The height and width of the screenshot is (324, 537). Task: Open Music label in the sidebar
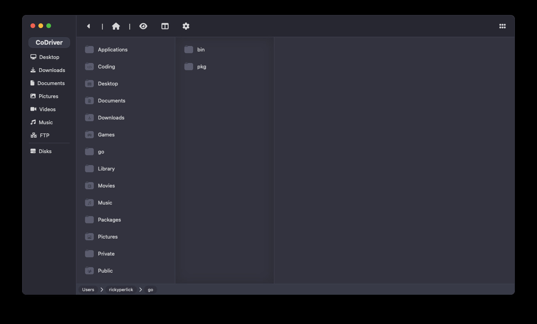click(46, 122)
